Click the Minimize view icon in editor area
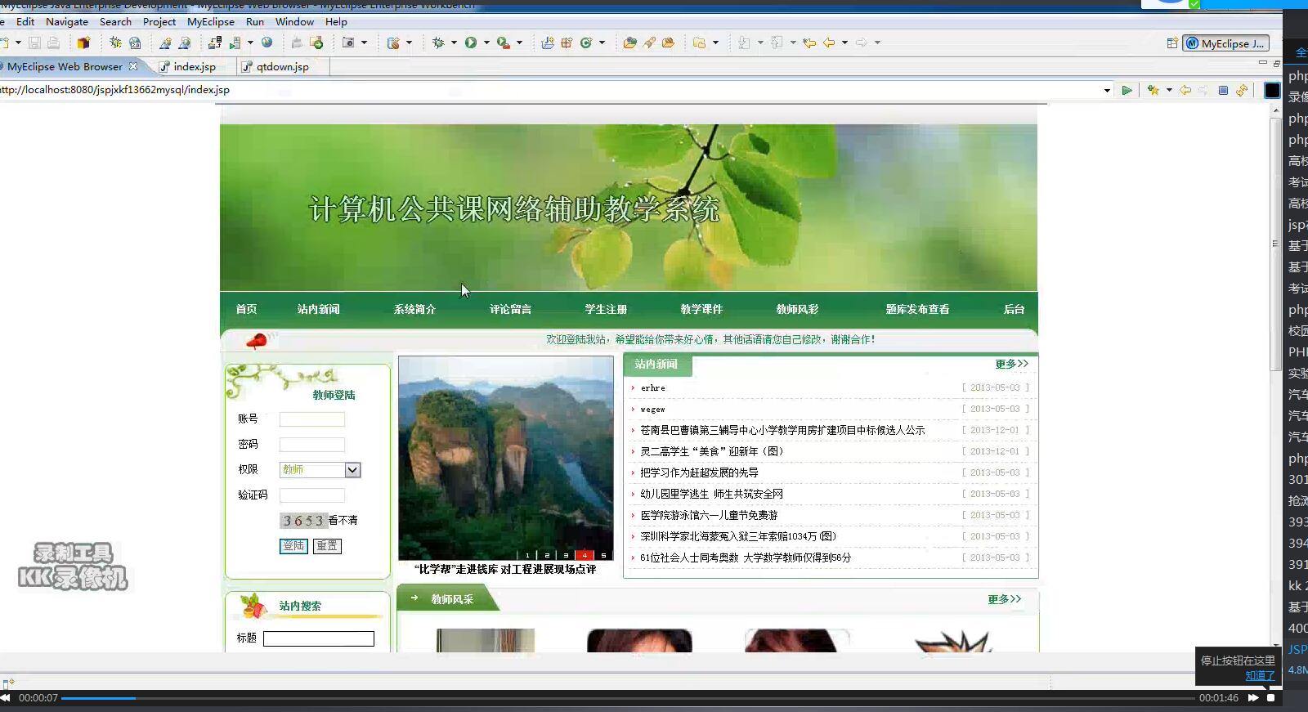 [x=1262, y=63]
